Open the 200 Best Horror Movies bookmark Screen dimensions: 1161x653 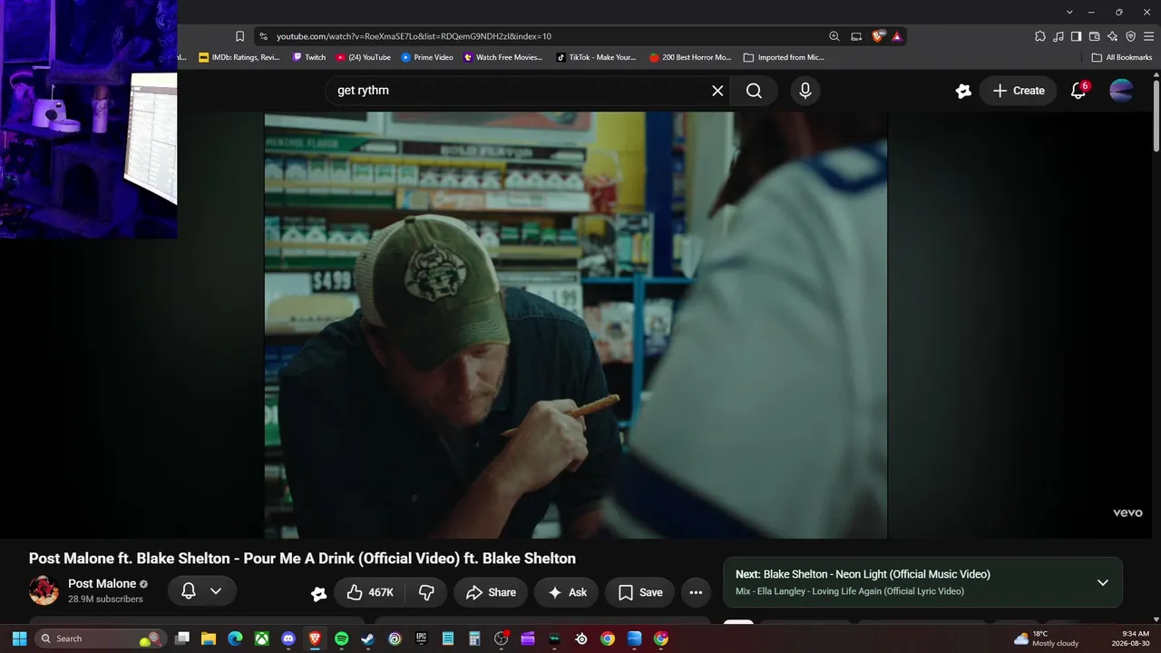click(690, 57)
